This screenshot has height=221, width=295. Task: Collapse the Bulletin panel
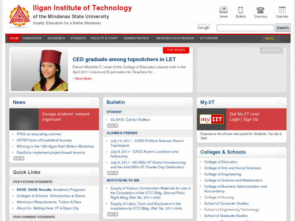(x=187, y=103)
